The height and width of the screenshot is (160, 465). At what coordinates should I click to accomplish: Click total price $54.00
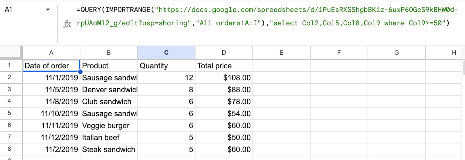click(x=224, y=113)
